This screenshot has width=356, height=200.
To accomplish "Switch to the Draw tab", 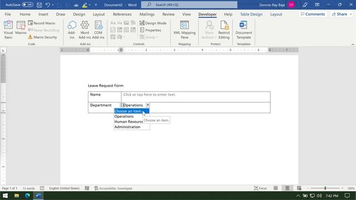I will tap(61, 14).
